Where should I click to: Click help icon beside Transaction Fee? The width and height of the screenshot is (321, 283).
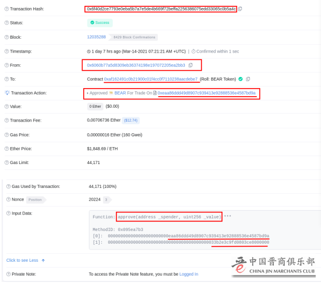coord(6,121)
